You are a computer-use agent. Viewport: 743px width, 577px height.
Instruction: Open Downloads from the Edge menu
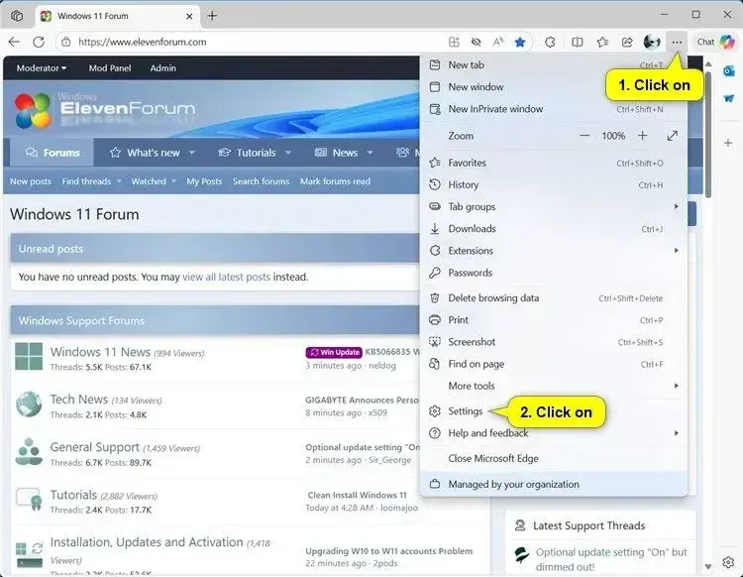coord(554,229)
